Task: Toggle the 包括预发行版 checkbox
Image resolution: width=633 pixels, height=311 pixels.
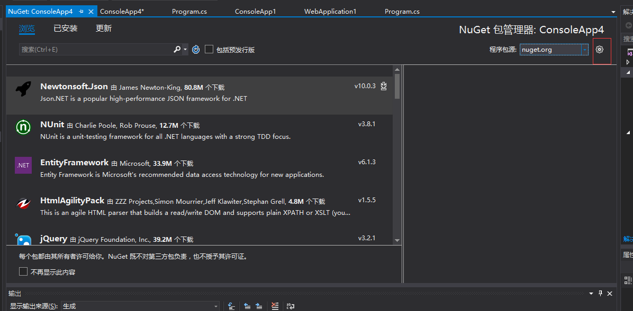Action: point(209,50)
